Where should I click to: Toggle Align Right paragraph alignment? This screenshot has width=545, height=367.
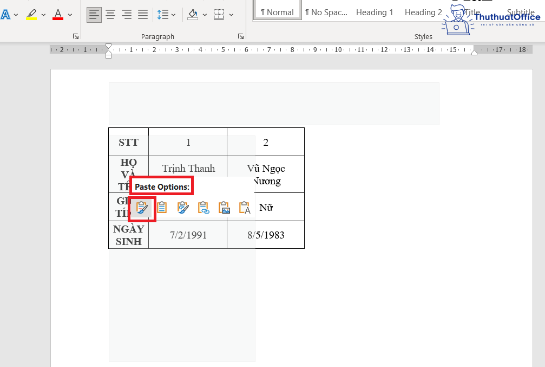[x=127, y=15]
